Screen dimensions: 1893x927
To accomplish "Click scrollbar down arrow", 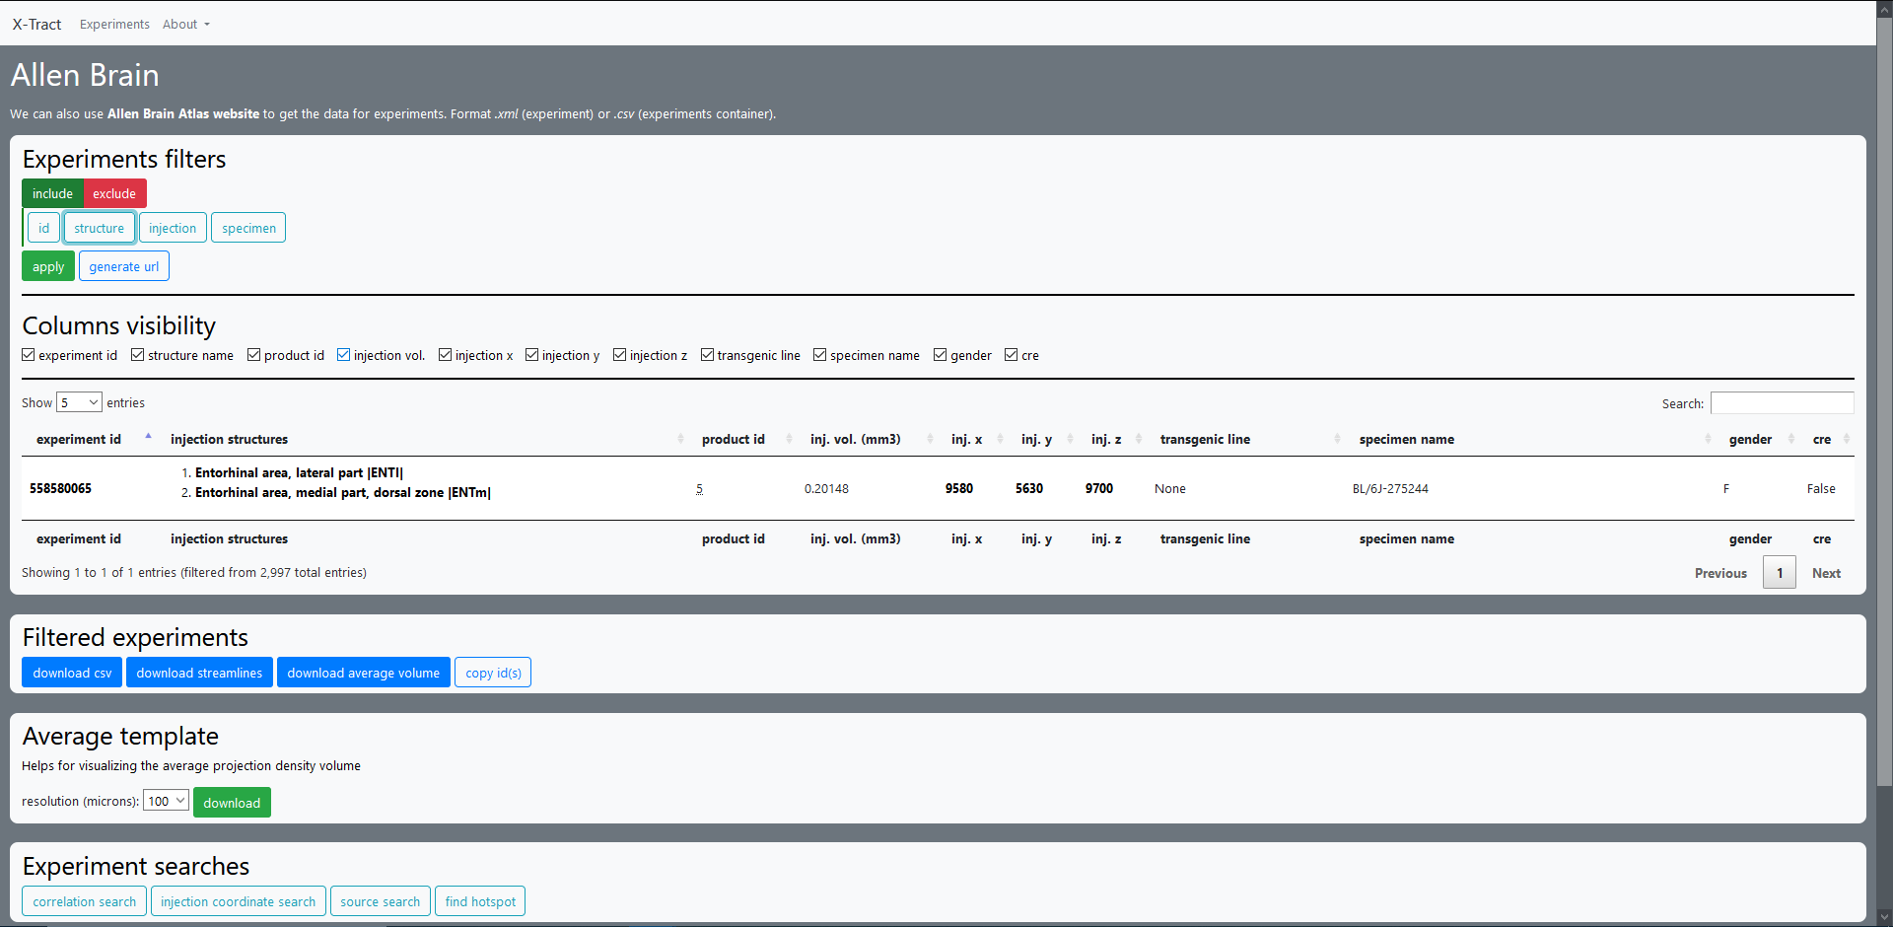I will [1884, 917].
